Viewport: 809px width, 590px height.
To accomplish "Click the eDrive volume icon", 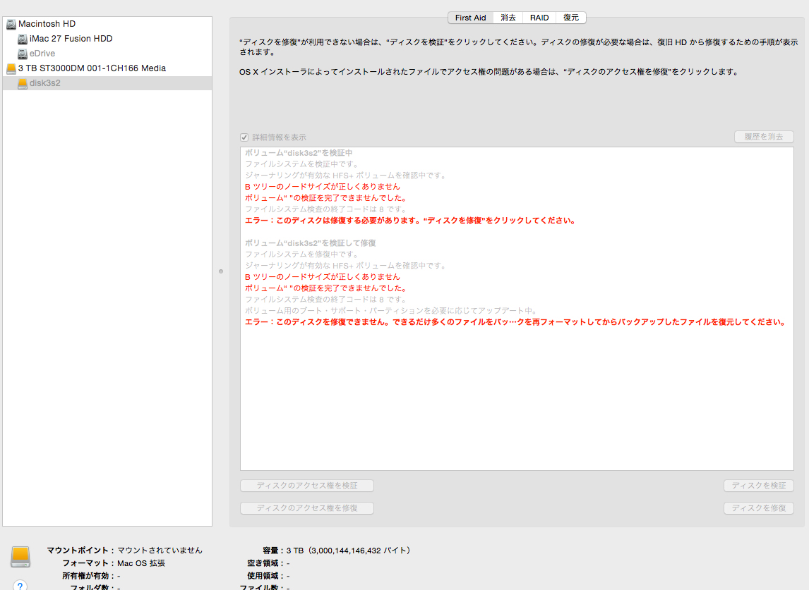I will point(22,54).
